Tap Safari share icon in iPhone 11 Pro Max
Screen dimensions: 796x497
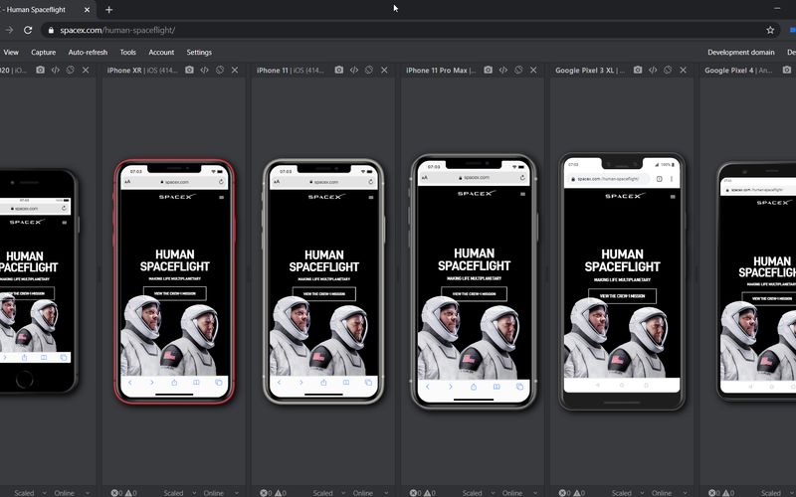[474, 387]
